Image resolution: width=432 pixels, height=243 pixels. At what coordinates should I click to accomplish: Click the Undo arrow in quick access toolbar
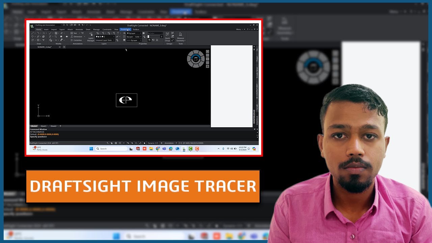tap(82, 25)
